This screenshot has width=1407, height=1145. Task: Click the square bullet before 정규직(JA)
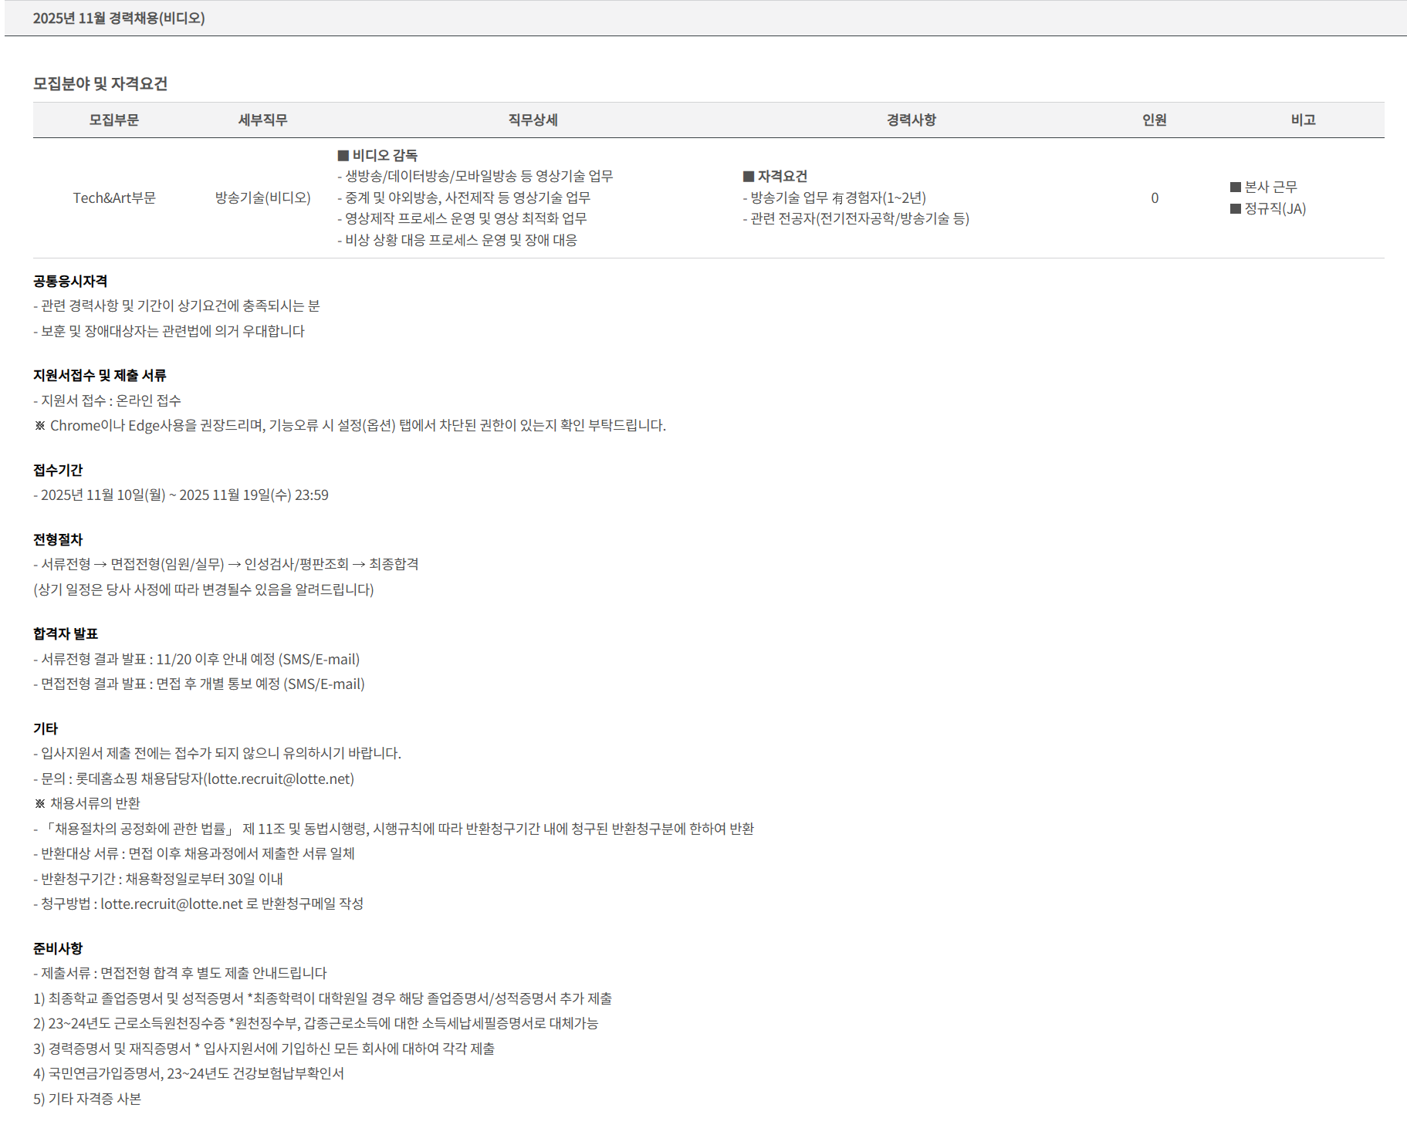click(1235, 209)
